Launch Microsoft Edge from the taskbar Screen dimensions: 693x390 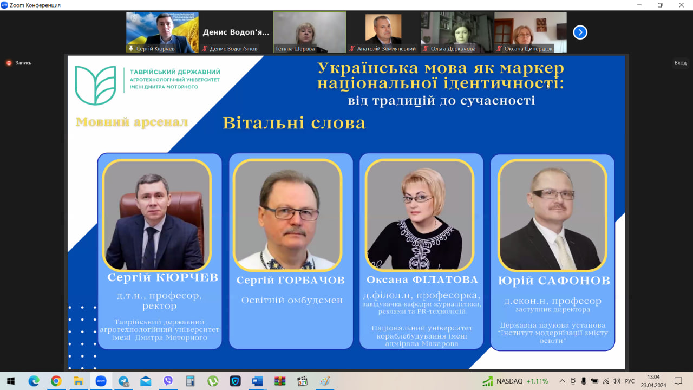34,381
